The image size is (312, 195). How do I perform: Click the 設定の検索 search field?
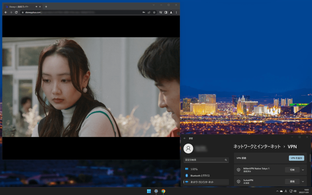(206, 160)
